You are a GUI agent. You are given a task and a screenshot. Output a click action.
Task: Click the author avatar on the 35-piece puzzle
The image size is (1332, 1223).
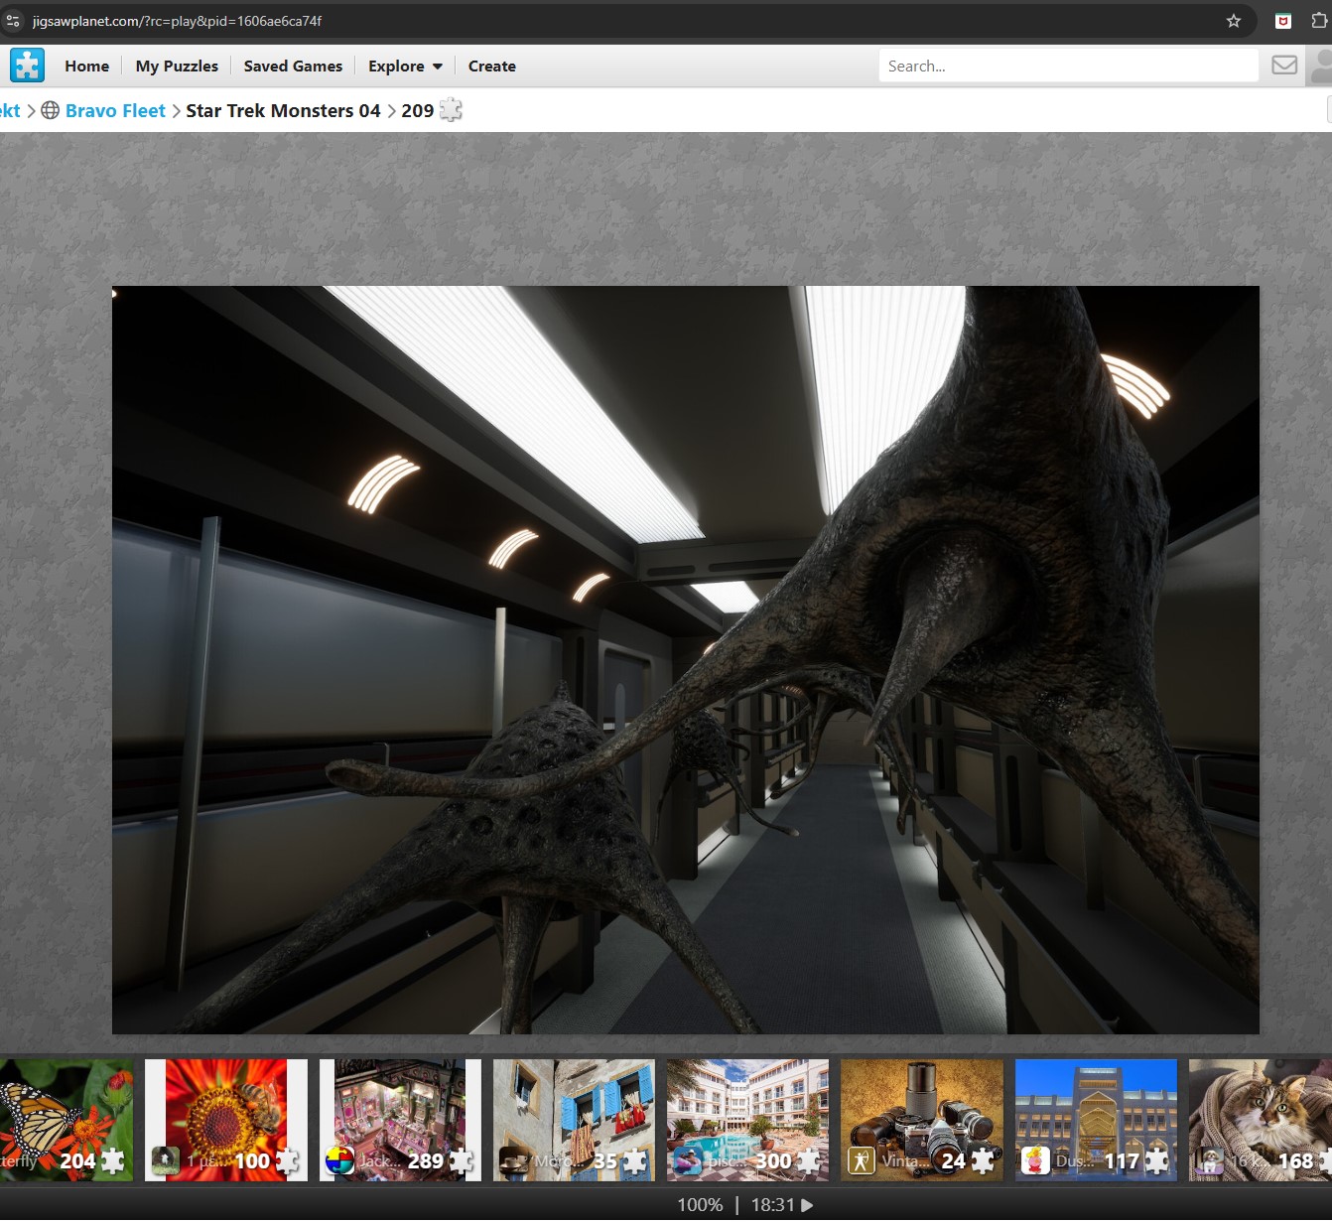click(x=513, y=1160)
